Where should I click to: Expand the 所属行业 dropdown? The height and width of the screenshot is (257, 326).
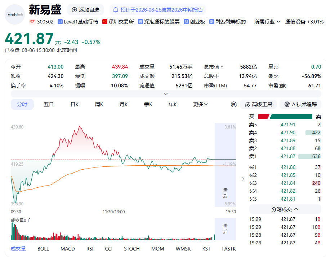tap(267, 22)
